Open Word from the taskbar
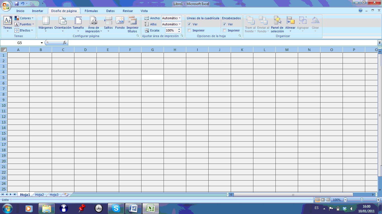This screenshot has height=214, width=382. (133, 208)
